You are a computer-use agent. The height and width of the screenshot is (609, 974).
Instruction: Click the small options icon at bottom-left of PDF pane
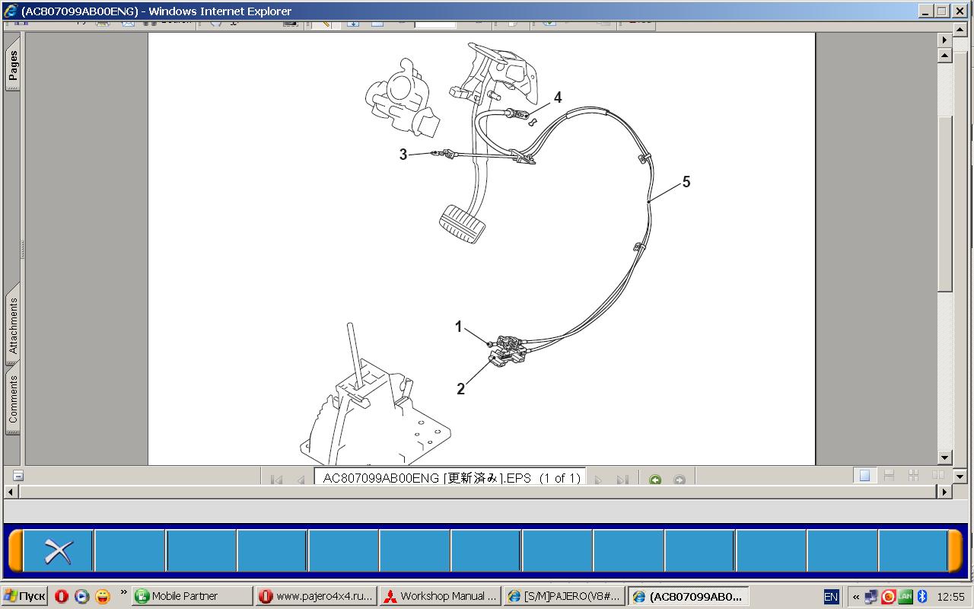point(18,476)
